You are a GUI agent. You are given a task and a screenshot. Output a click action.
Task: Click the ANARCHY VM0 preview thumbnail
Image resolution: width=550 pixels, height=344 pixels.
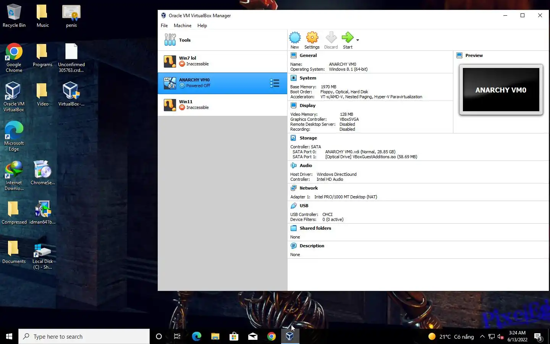pos(501,90)
